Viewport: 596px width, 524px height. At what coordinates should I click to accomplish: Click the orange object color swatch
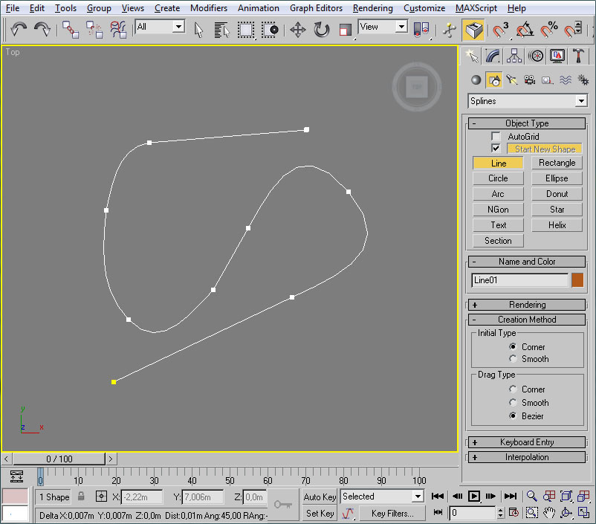click(577, 280)
